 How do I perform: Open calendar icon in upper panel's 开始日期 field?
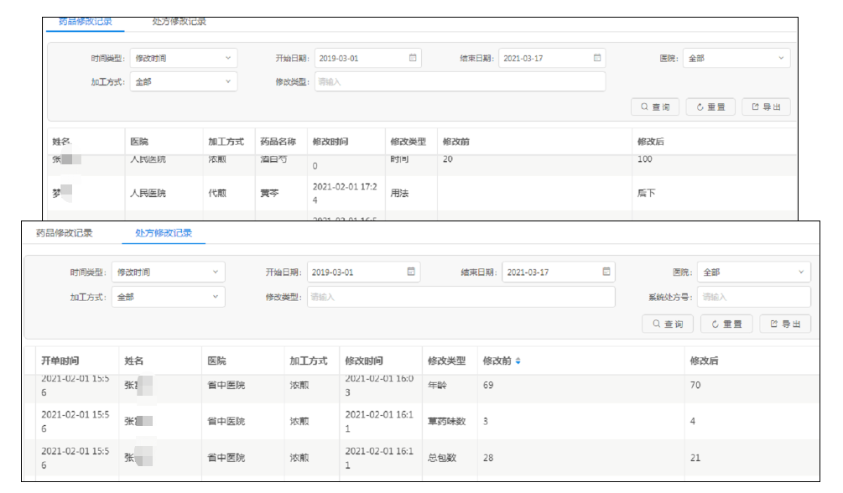(x=413, y=58)
